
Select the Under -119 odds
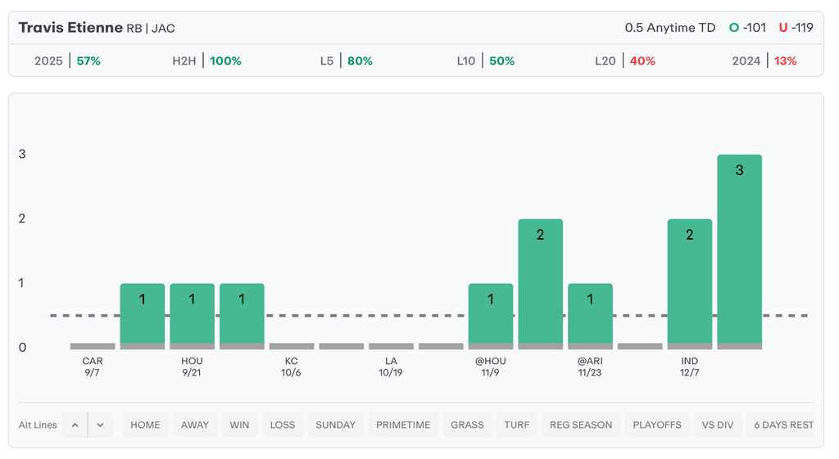(796, 28)
